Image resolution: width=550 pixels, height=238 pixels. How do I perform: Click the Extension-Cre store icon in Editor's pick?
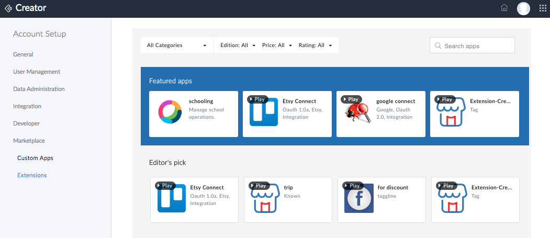tap(453, 198)
